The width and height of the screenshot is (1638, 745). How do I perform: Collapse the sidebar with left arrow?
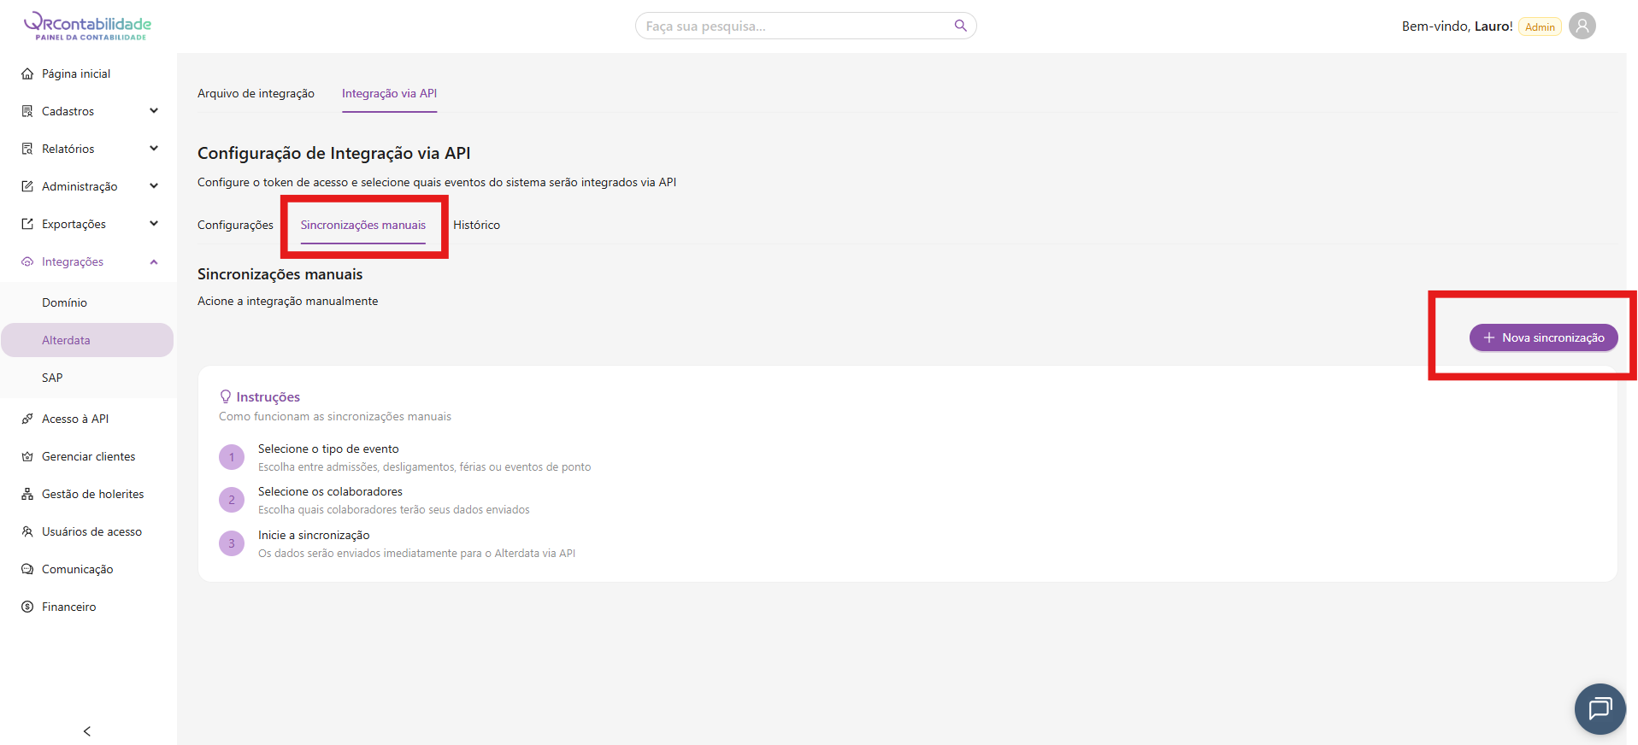pos(86,731)
